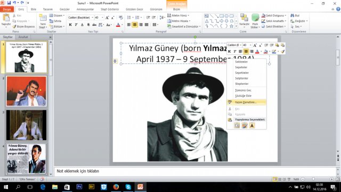Click the mini toolbar format painter brush
Screen dimensions: 341x192
(282, 52)
